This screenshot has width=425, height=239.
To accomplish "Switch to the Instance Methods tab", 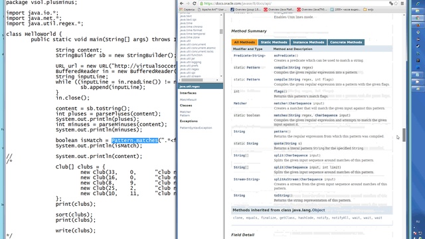I will coord(308,42).
